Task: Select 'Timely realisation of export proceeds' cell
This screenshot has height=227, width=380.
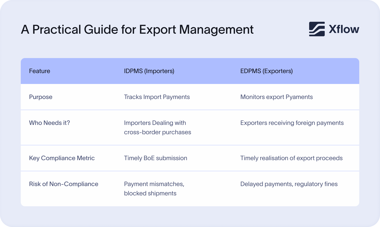Action: click(291, 158)
